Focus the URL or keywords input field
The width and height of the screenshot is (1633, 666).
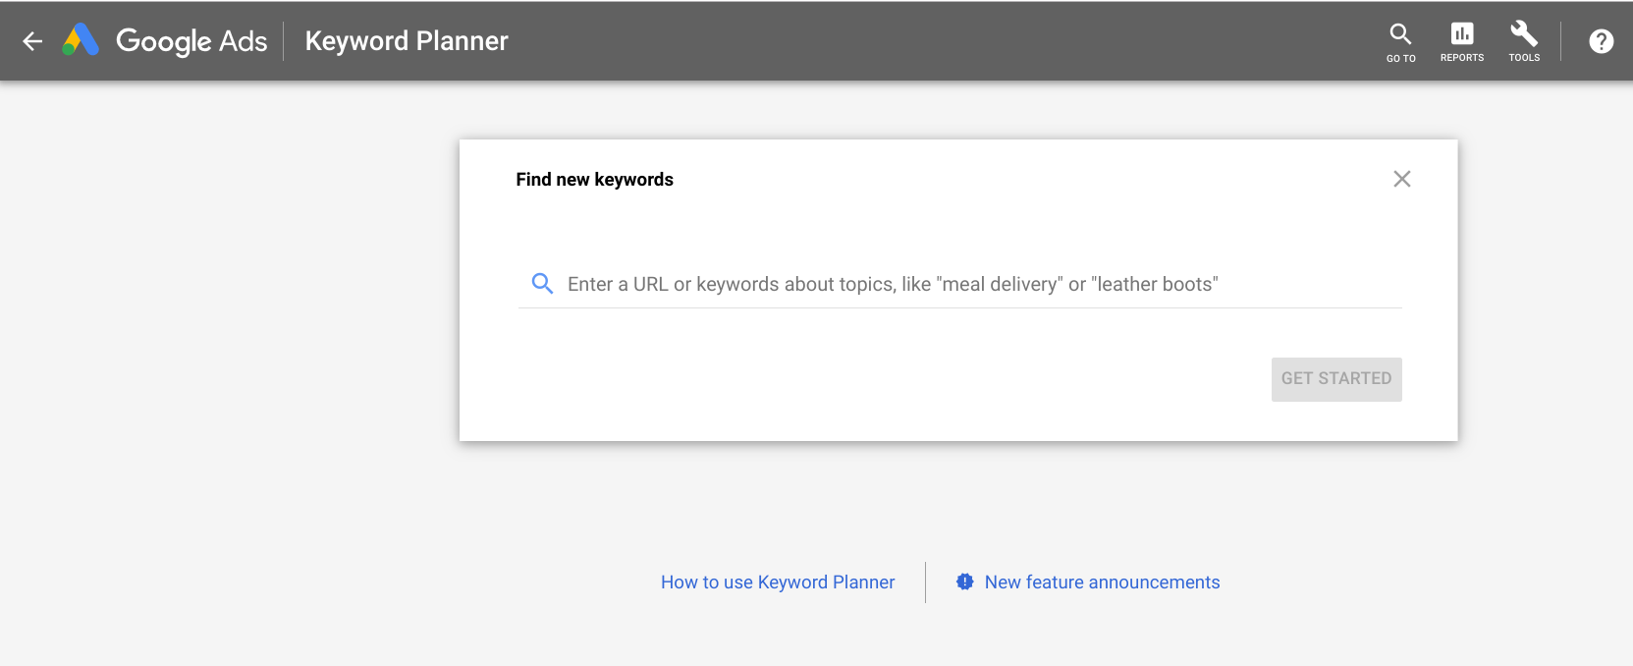pyautogui.click(x=960, y=284)
